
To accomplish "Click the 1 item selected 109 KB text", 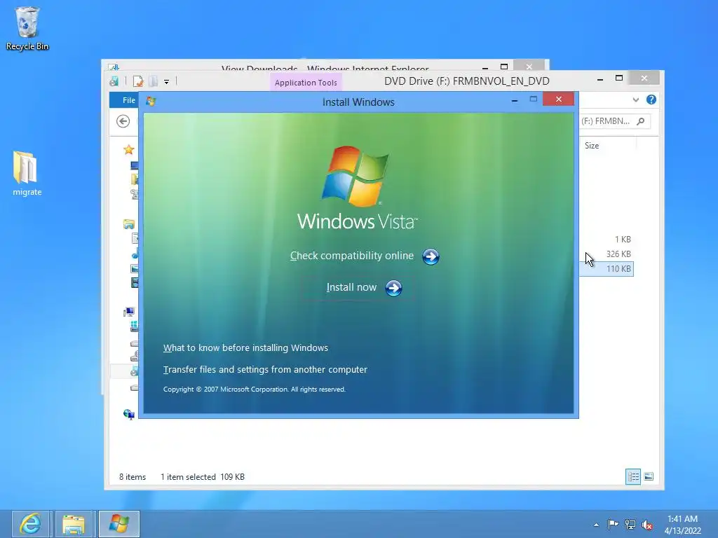I will [x=203, y=476].
